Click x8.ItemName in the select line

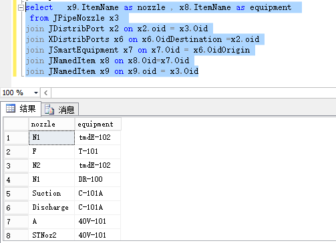(205, 7)
